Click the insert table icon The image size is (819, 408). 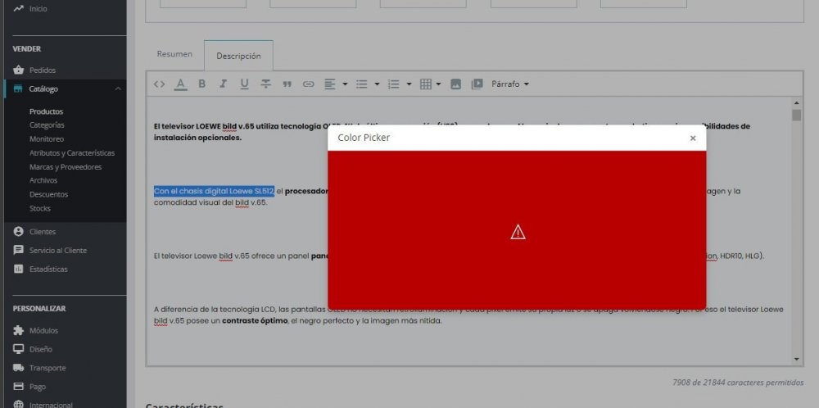tap(426, 84)
